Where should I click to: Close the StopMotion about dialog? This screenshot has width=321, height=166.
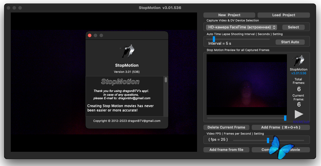90,35
